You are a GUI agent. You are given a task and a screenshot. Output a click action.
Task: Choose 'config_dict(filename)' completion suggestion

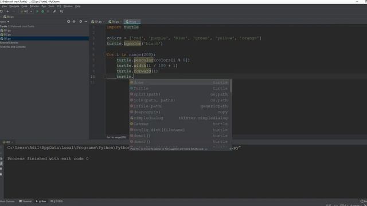coord(179,130)
